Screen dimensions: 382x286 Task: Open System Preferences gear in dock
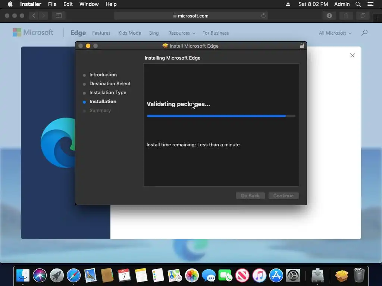[293, 276]
